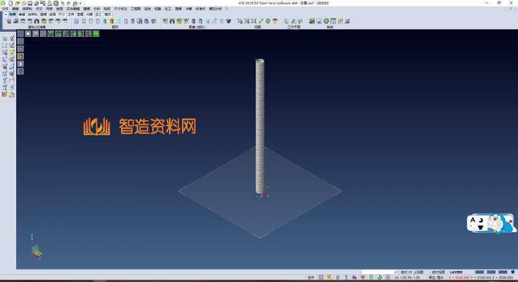This screenshot has height=282, width=518.
Task: Click the green circular icon in 视图 group
Action: click(x=268, y=21)
